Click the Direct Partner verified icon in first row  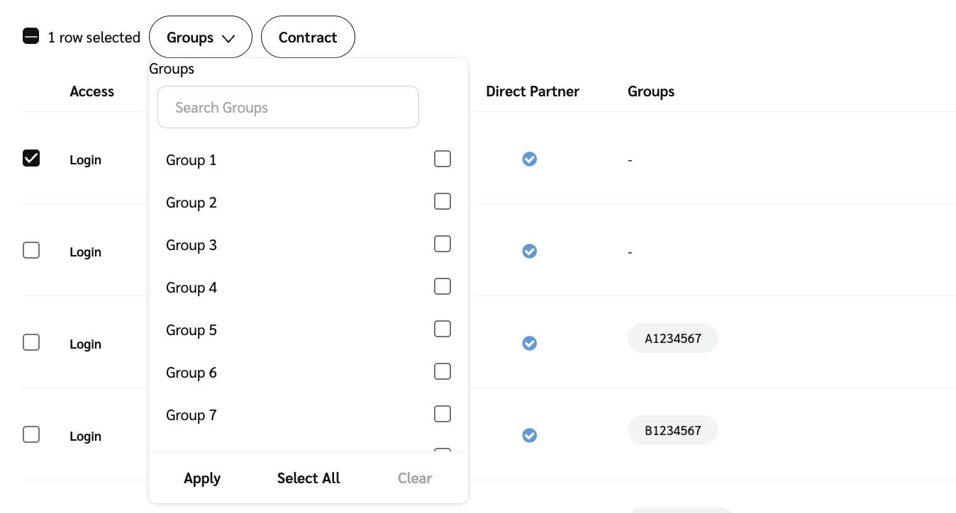(x=529, y=159)
